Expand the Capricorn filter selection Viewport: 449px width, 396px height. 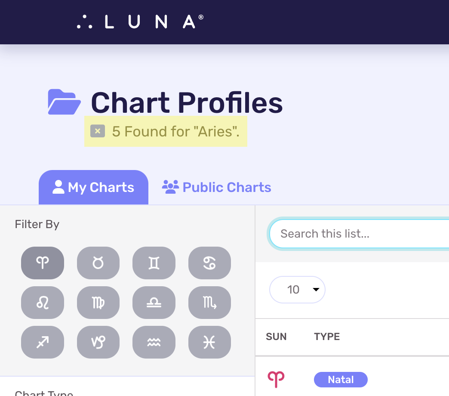[98, 342]
